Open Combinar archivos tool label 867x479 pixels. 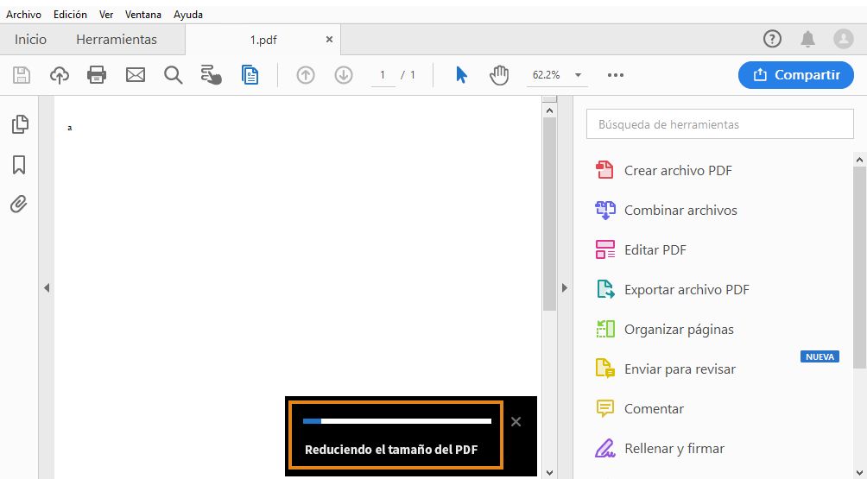pos(680,210)
